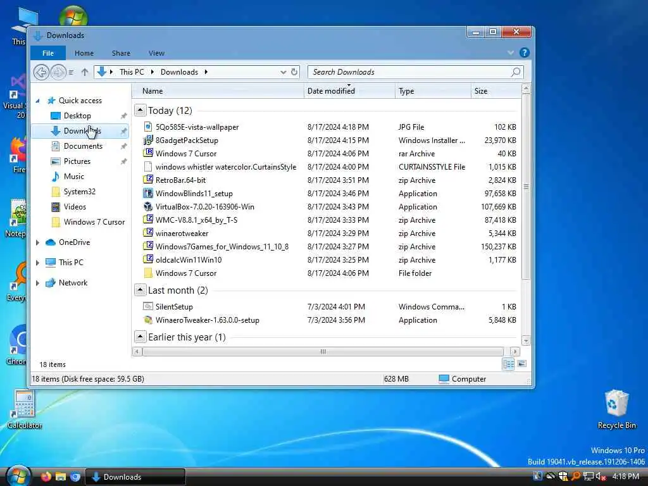Click the vertical scrollbar down arrow

pos(526,341)
